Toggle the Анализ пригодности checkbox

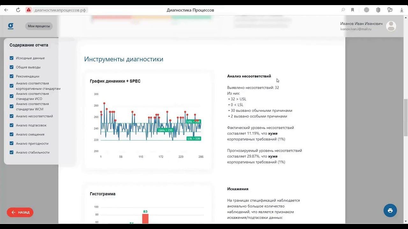coord(11,143)
